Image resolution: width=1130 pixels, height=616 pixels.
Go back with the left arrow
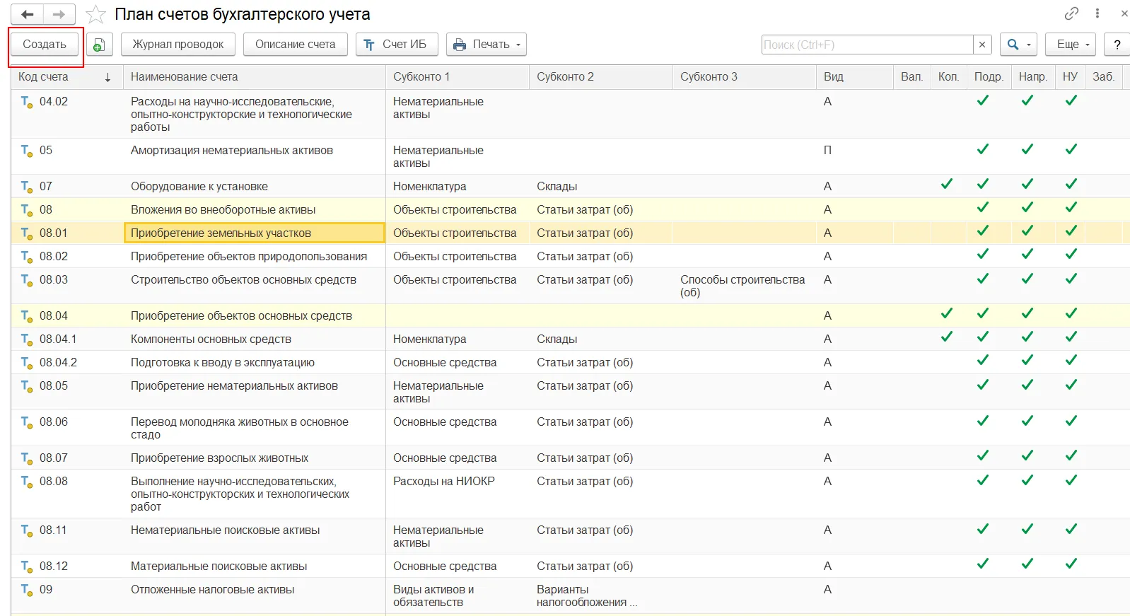pyautogui.click(x=28, y=14)
